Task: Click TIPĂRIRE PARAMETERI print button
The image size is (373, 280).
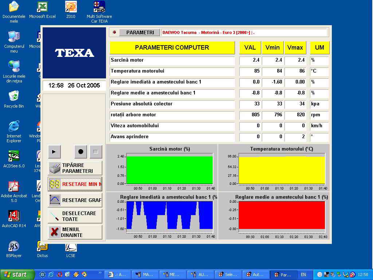Action: [x=75, y=168]
